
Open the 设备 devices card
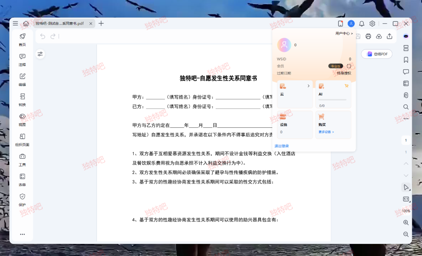(295, 125)
